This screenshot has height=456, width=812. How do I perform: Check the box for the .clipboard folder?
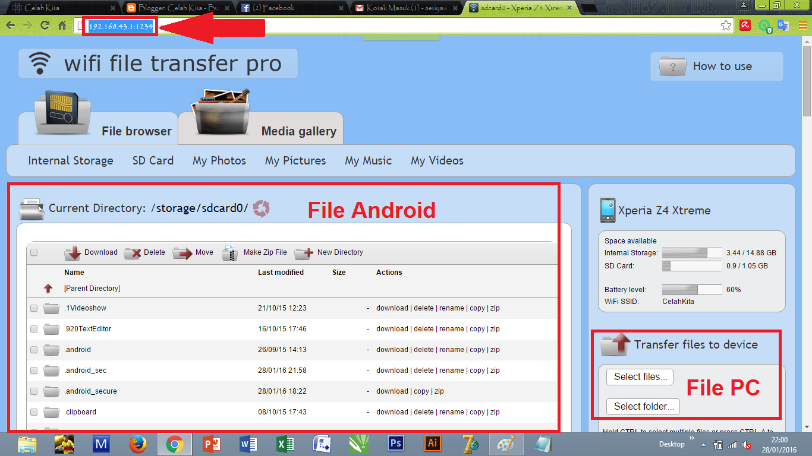[x=34, y=412]
